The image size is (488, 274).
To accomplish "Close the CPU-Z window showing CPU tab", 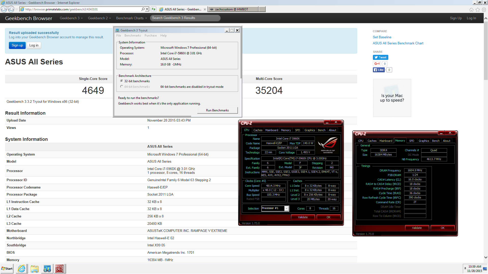I will [336, 122].
